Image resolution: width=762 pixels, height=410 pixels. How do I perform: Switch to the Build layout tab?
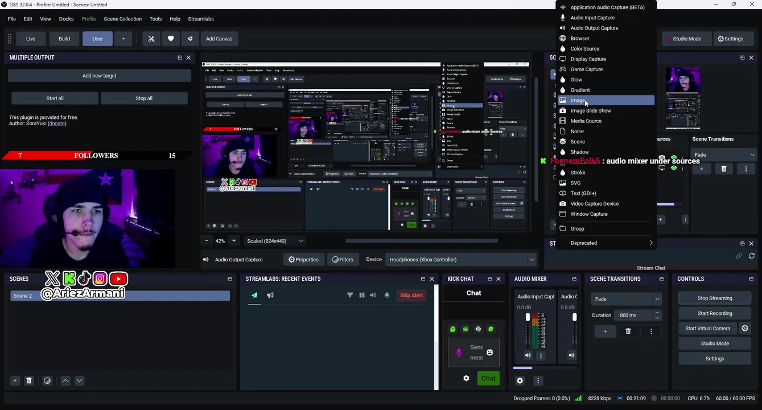64,39
